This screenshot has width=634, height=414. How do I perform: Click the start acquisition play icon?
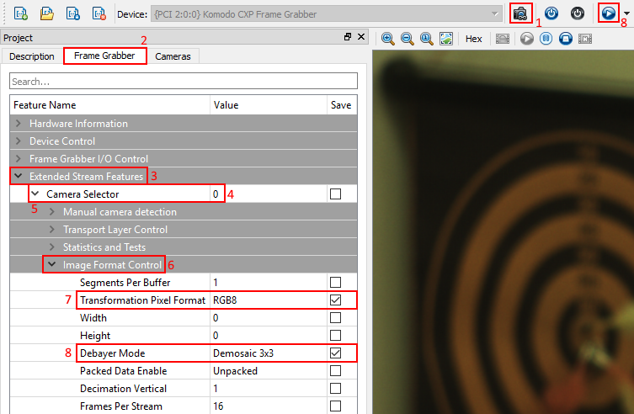(x=607, y=13)
